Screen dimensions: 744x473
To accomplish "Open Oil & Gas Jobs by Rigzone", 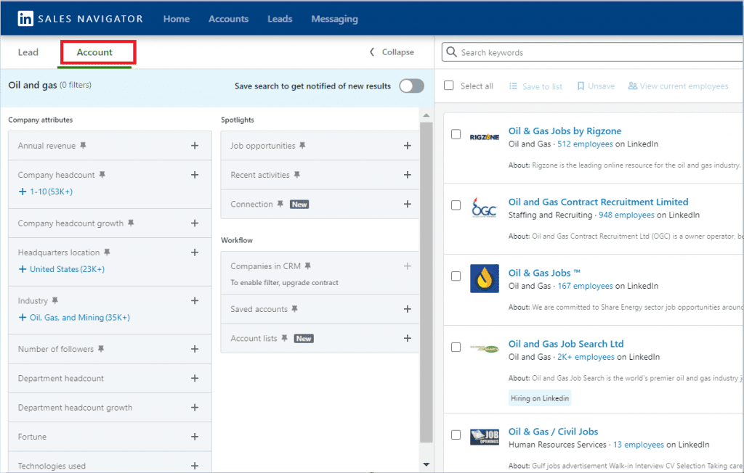I will [565, 131].
